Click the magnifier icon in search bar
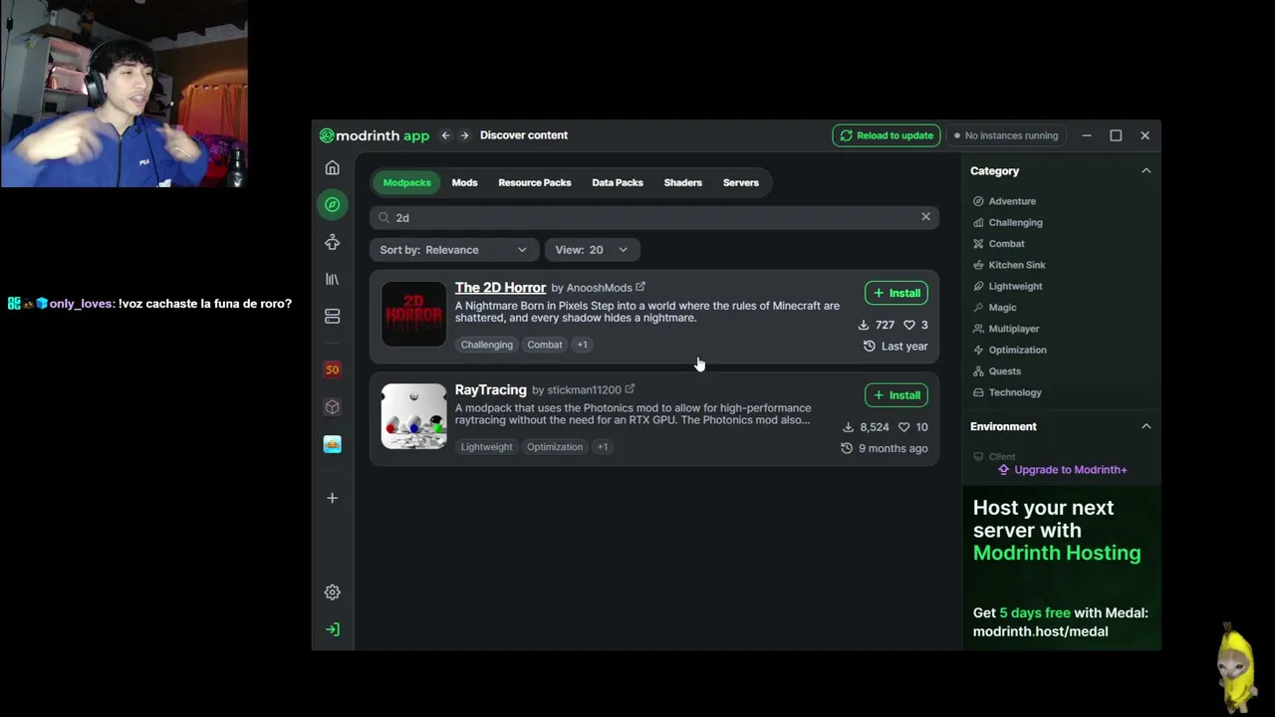 click(384, 218)
